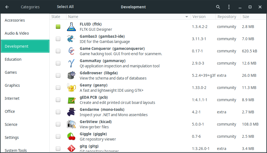The height and width of the screenshot is (153, 267).
Task: Sort by the Size column header
Action: (x=253, y=17)
